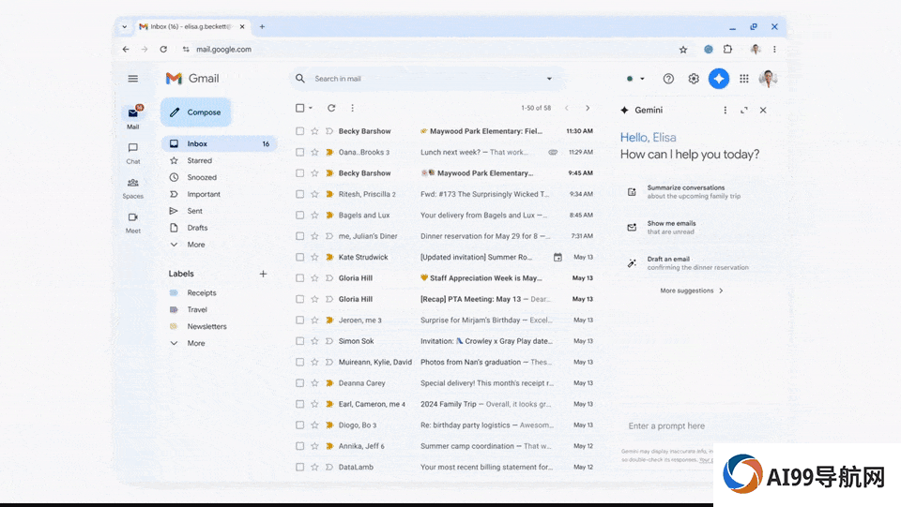Screen dimensions: 901x507
Task: Expand the Gemini panel to full size
Action: tap(744, 111)
